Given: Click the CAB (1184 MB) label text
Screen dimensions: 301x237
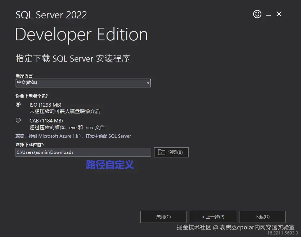Looking at the screenshot, I should click(x=46, y=121).
